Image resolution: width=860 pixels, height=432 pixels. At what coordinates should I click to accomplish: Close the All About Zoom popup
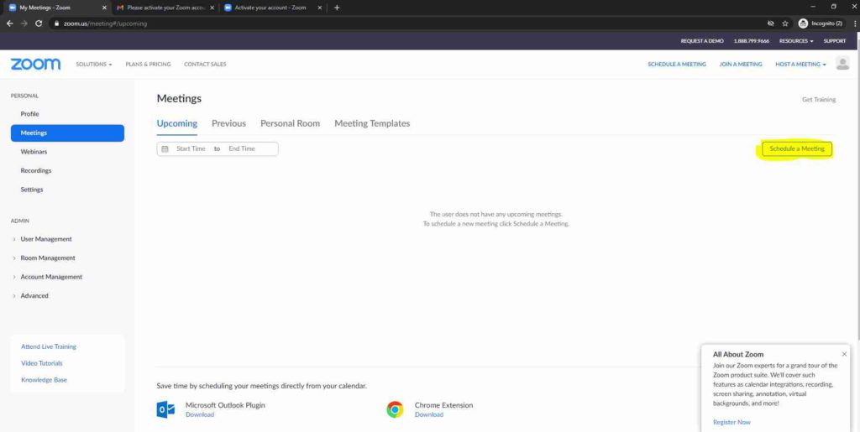pyautogui.click(x=844, y=354)
